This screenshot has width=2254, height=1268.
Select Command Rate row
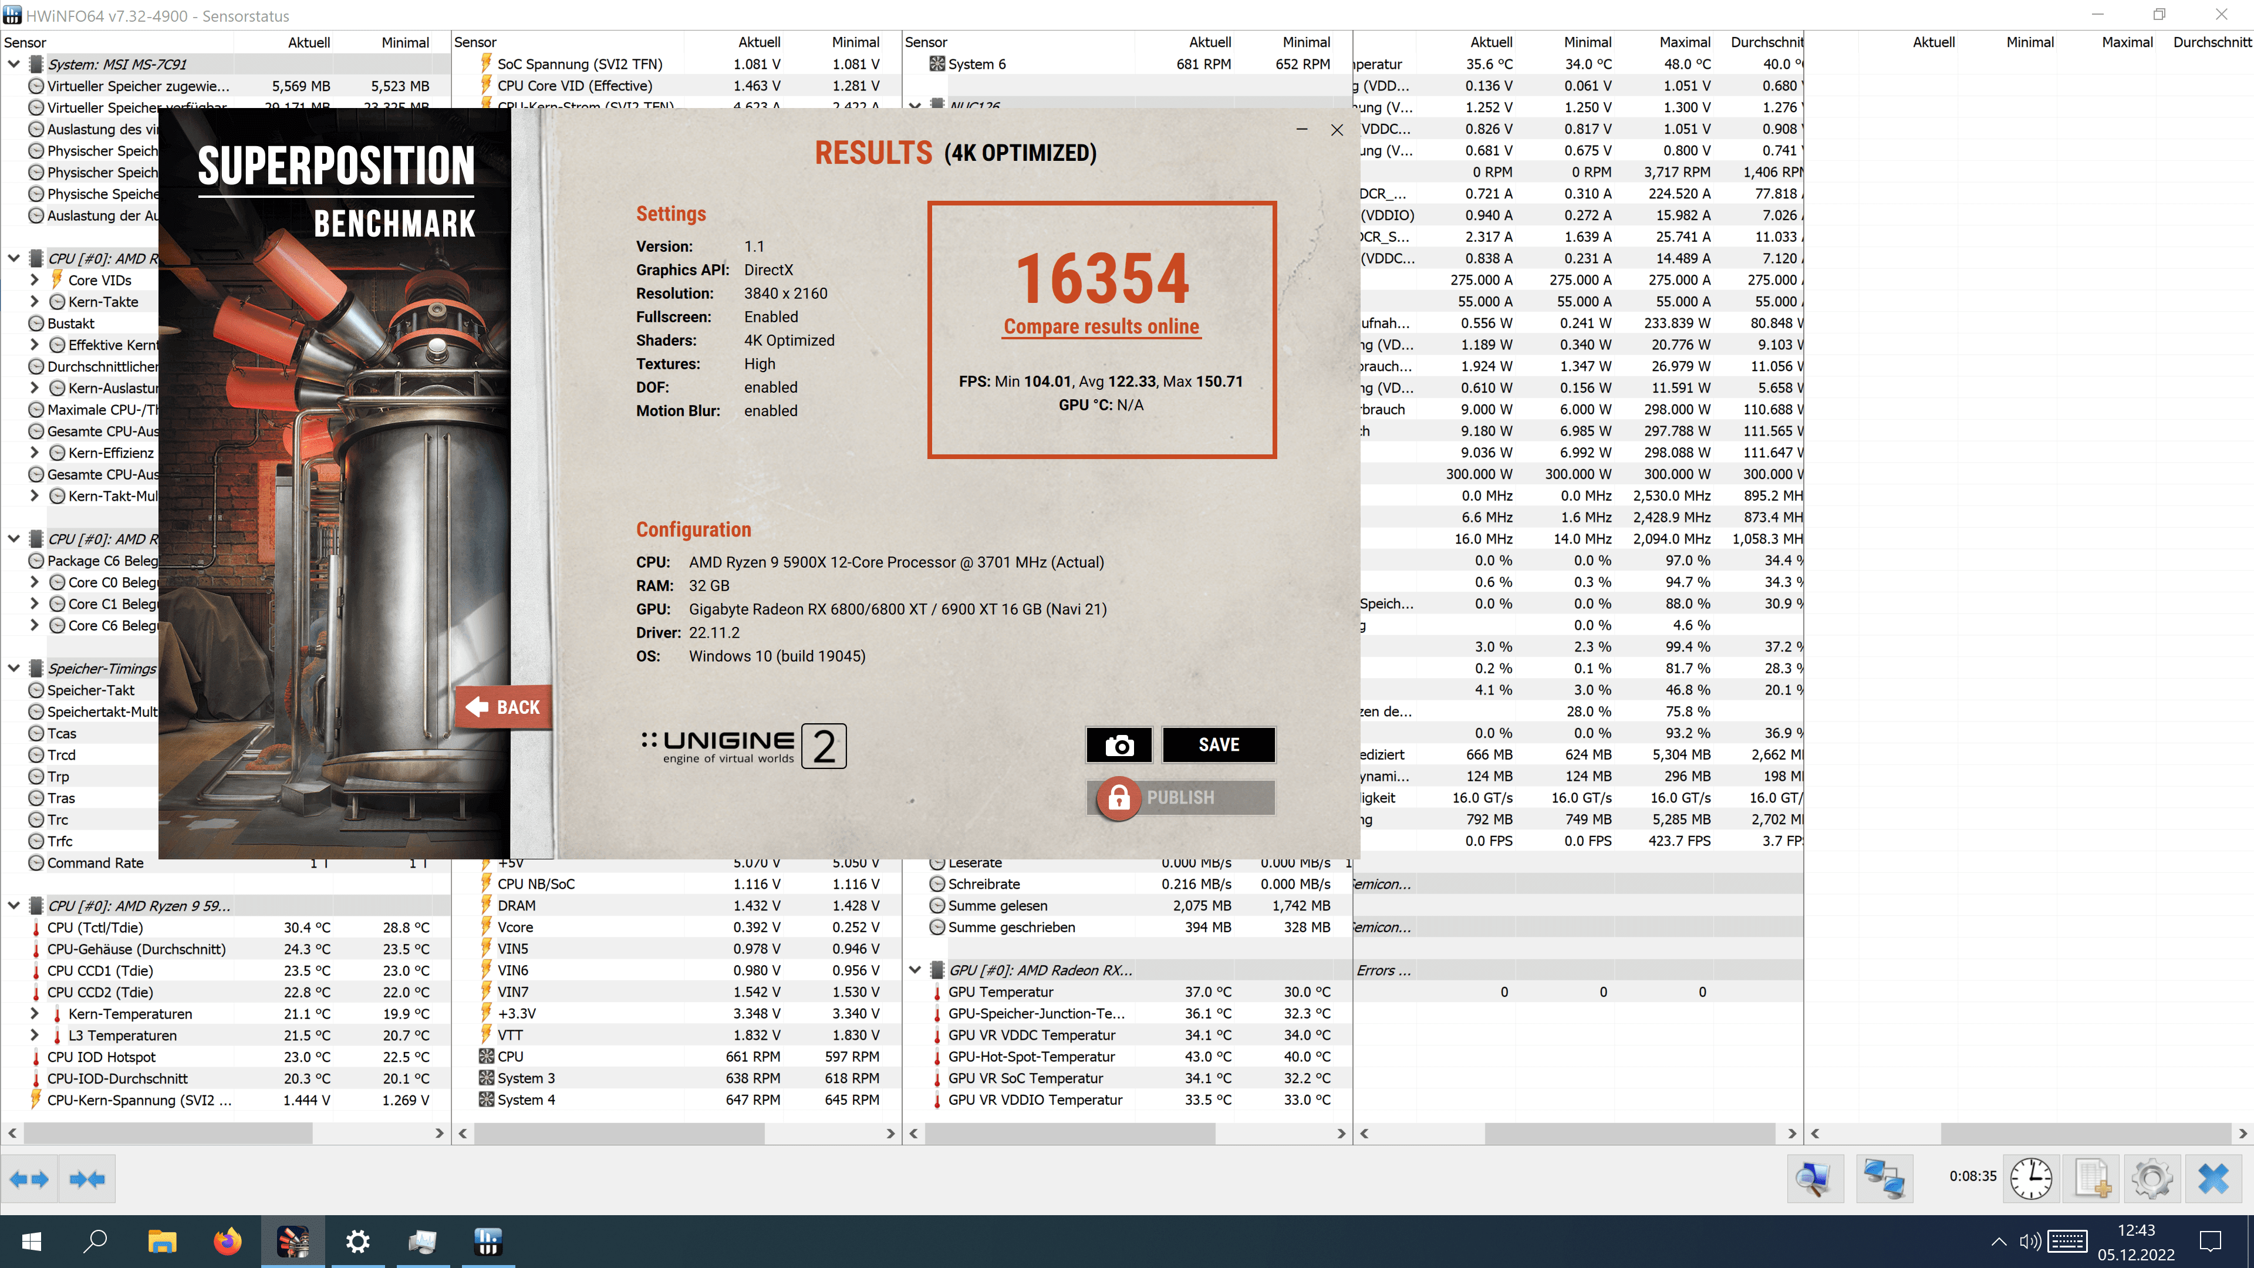[226, 863]
